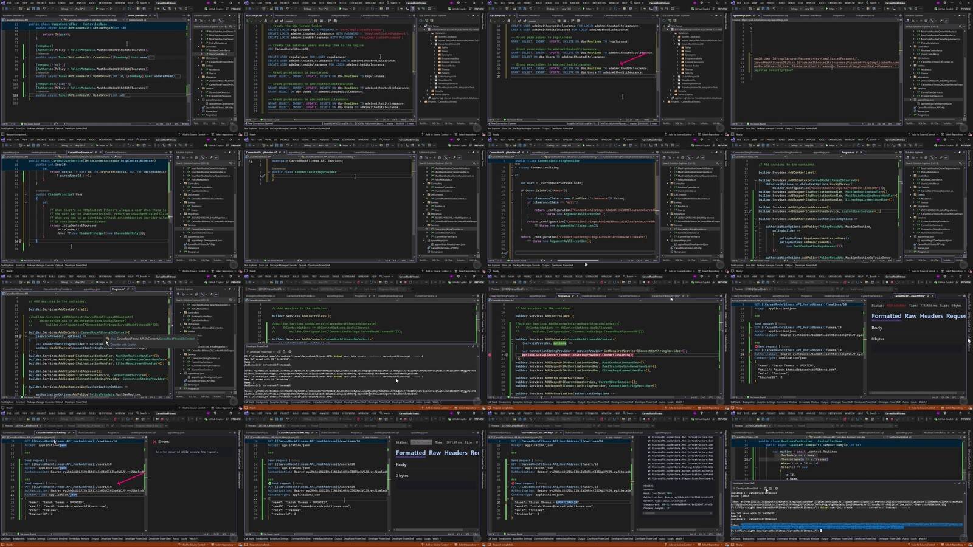Click horizontal scrollbar of 403 response pane
This screenshot has width=973, height=547.
(x=914, y=393)
